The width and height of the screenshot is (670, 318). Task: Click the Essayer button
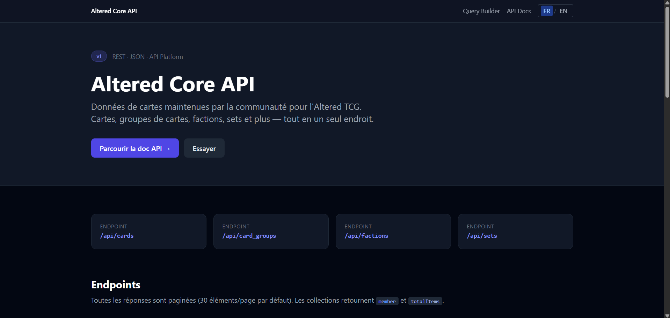[204, 148]
